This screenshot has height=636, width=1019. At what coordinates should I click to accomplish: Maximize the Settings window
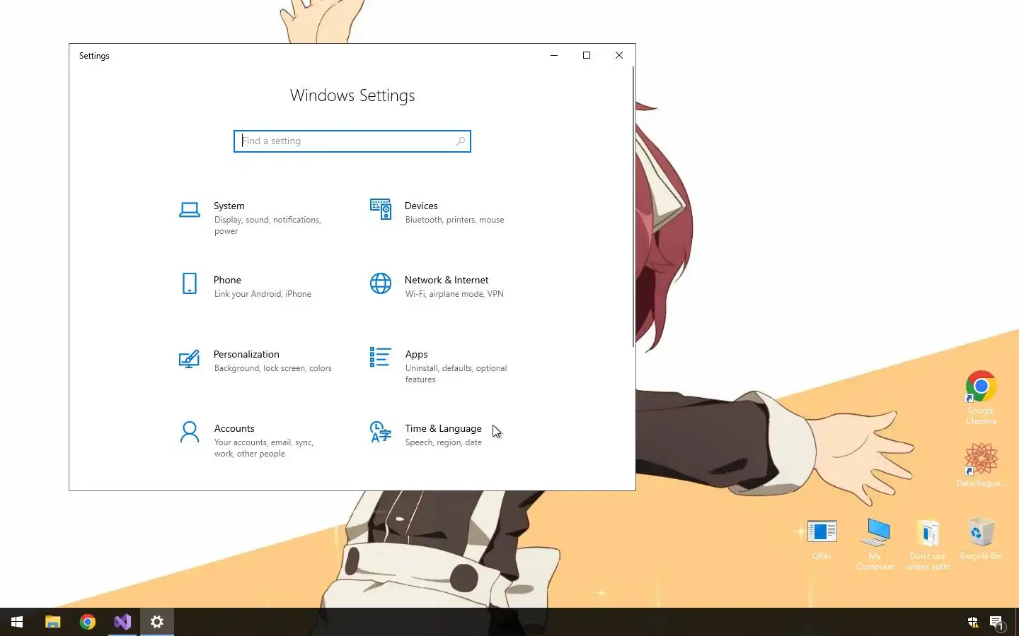[587, 55]
